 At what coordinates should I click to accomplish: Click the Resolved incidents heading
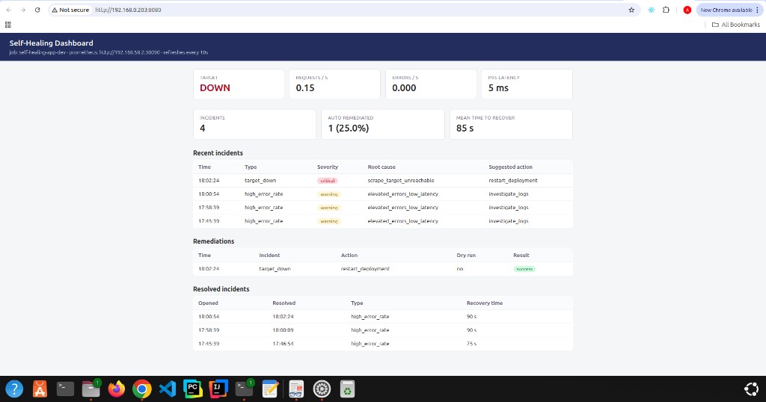tap(221, 289)
